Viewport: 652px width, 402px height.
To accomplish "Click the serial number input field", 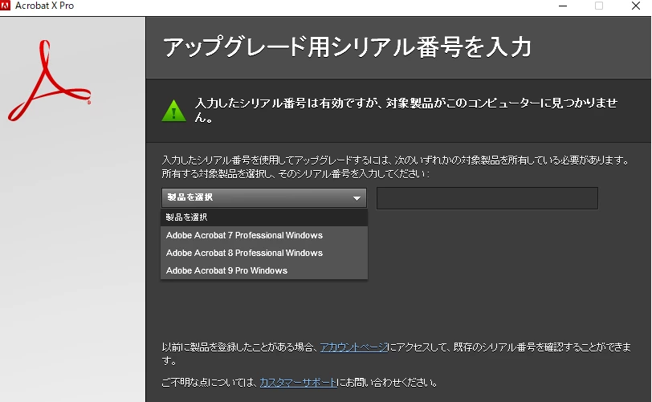I will (x=487, y=198).
